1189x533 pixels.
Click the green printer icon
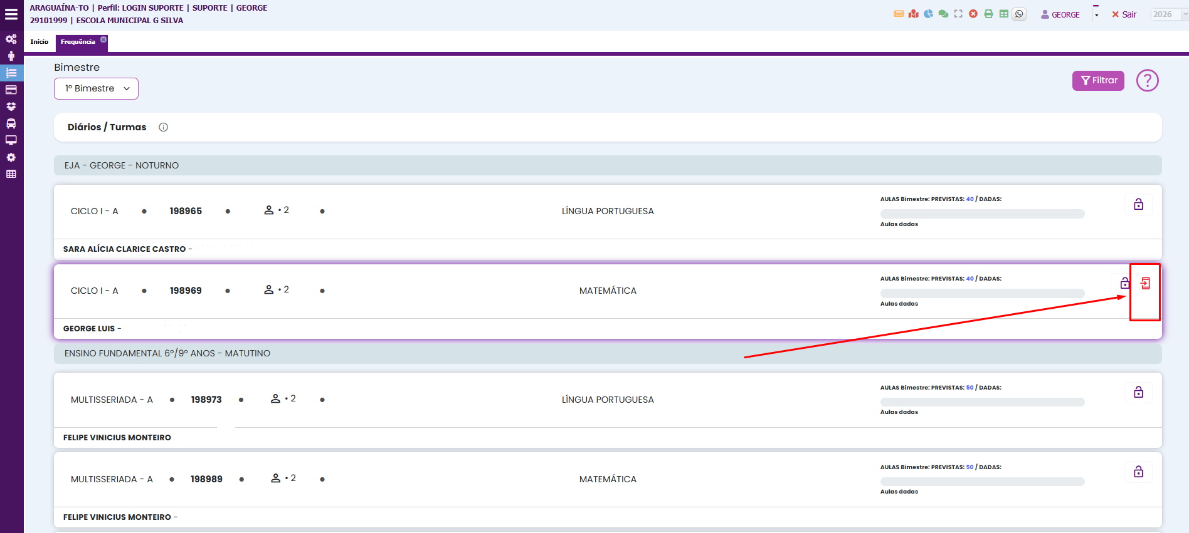tap(988, 14)
